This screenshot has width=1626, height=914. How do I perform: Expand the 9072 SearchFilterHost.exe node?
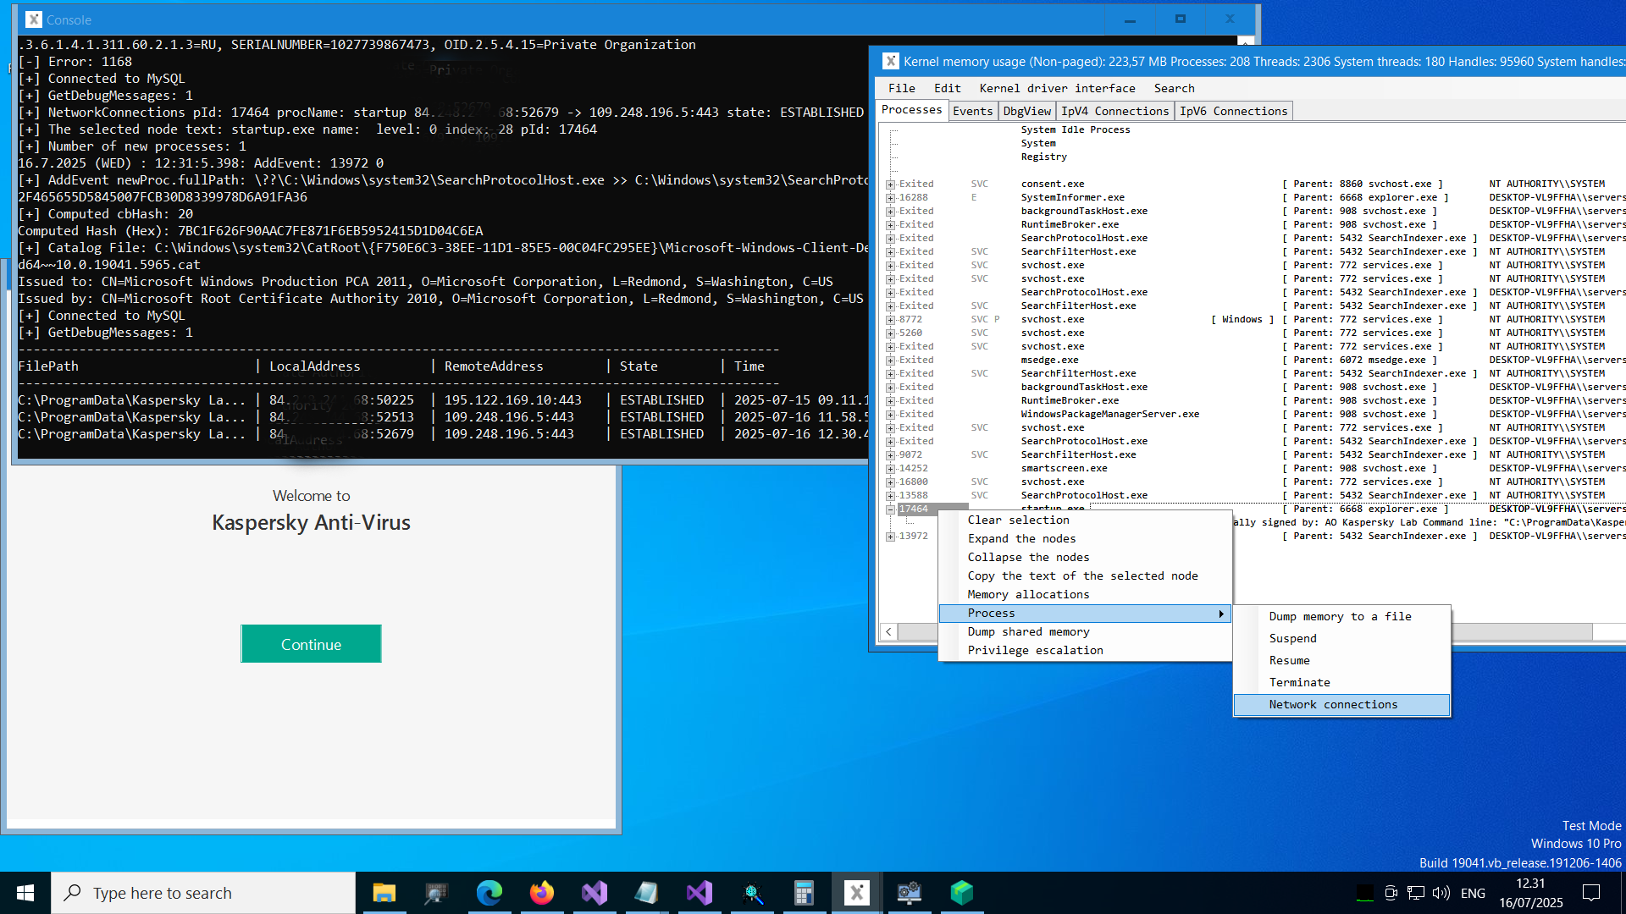coord(890,455)
